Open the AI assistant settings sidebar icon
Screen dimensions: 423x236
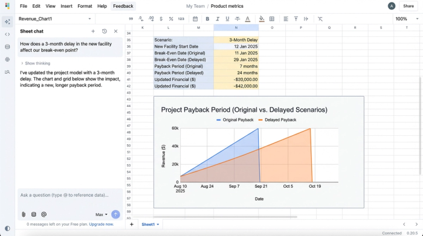click(7, 59)
